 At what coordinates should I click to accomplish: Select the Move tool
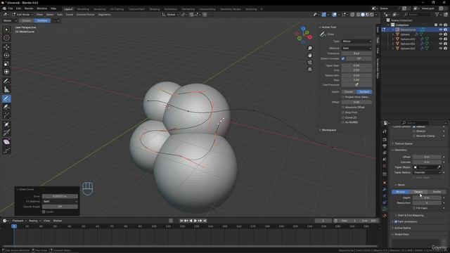[6, 47]
